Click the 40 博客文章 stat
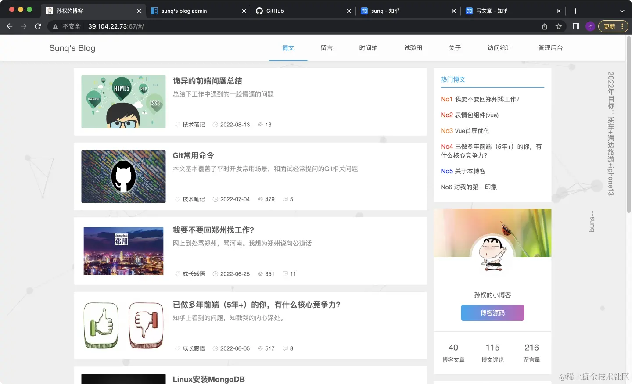 (453, 353)
